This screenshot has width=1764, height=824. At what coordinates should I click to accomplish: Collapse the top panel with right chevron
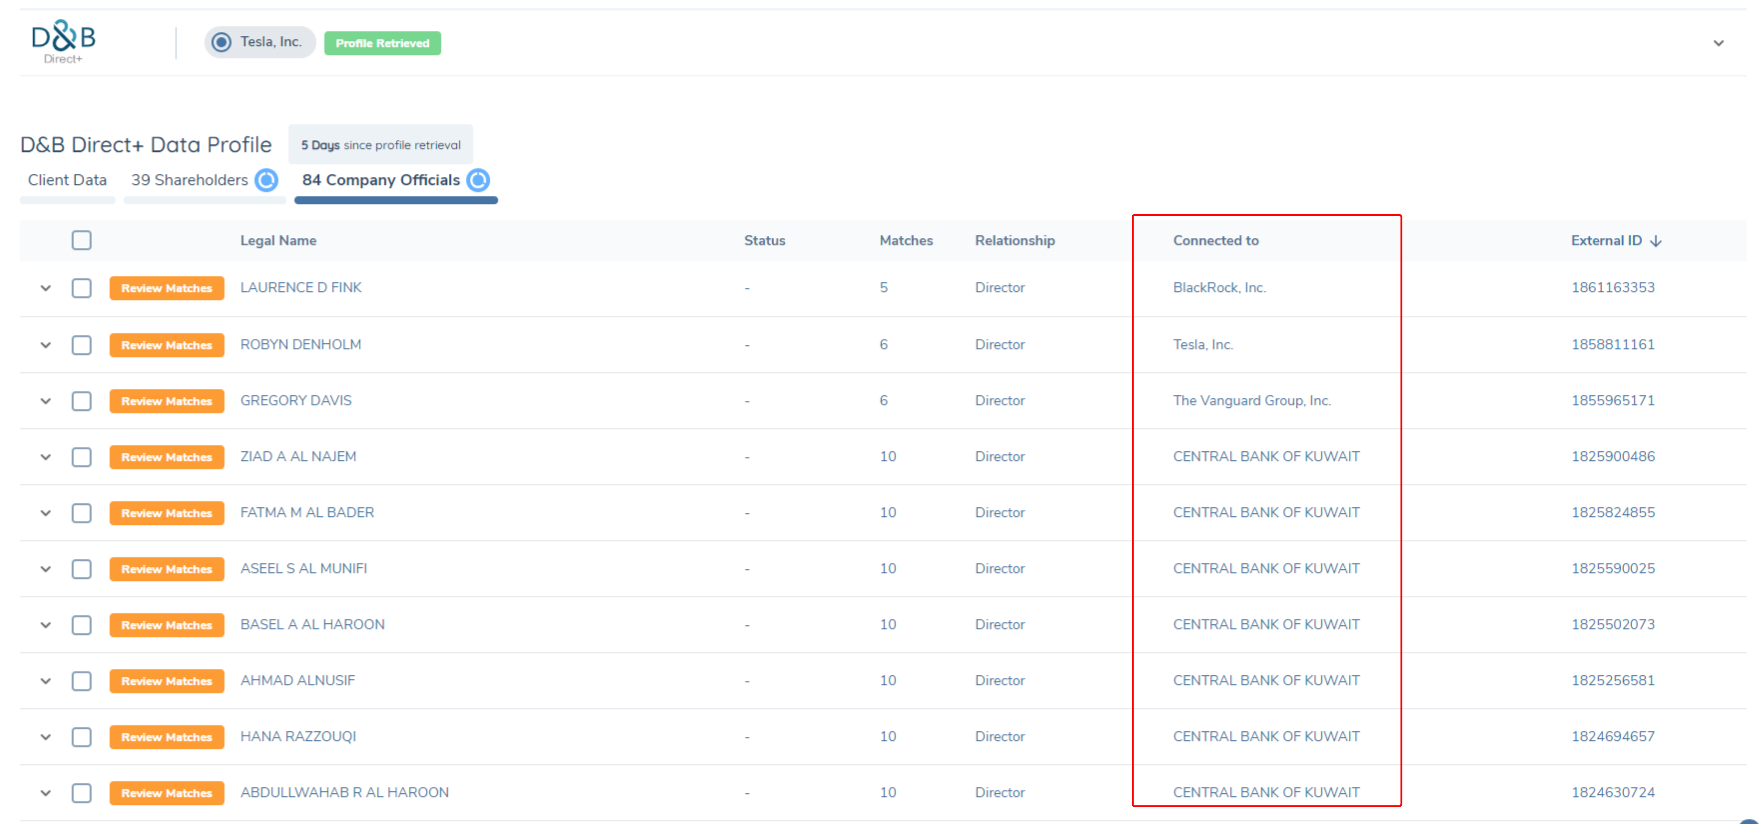pyautogui.click(x=1718, y=43)
